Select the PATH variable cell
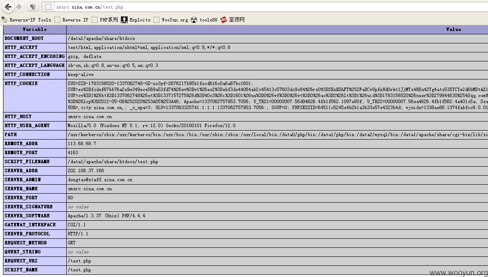The height and width of the screenshot is (277, 488). point(35,135)
